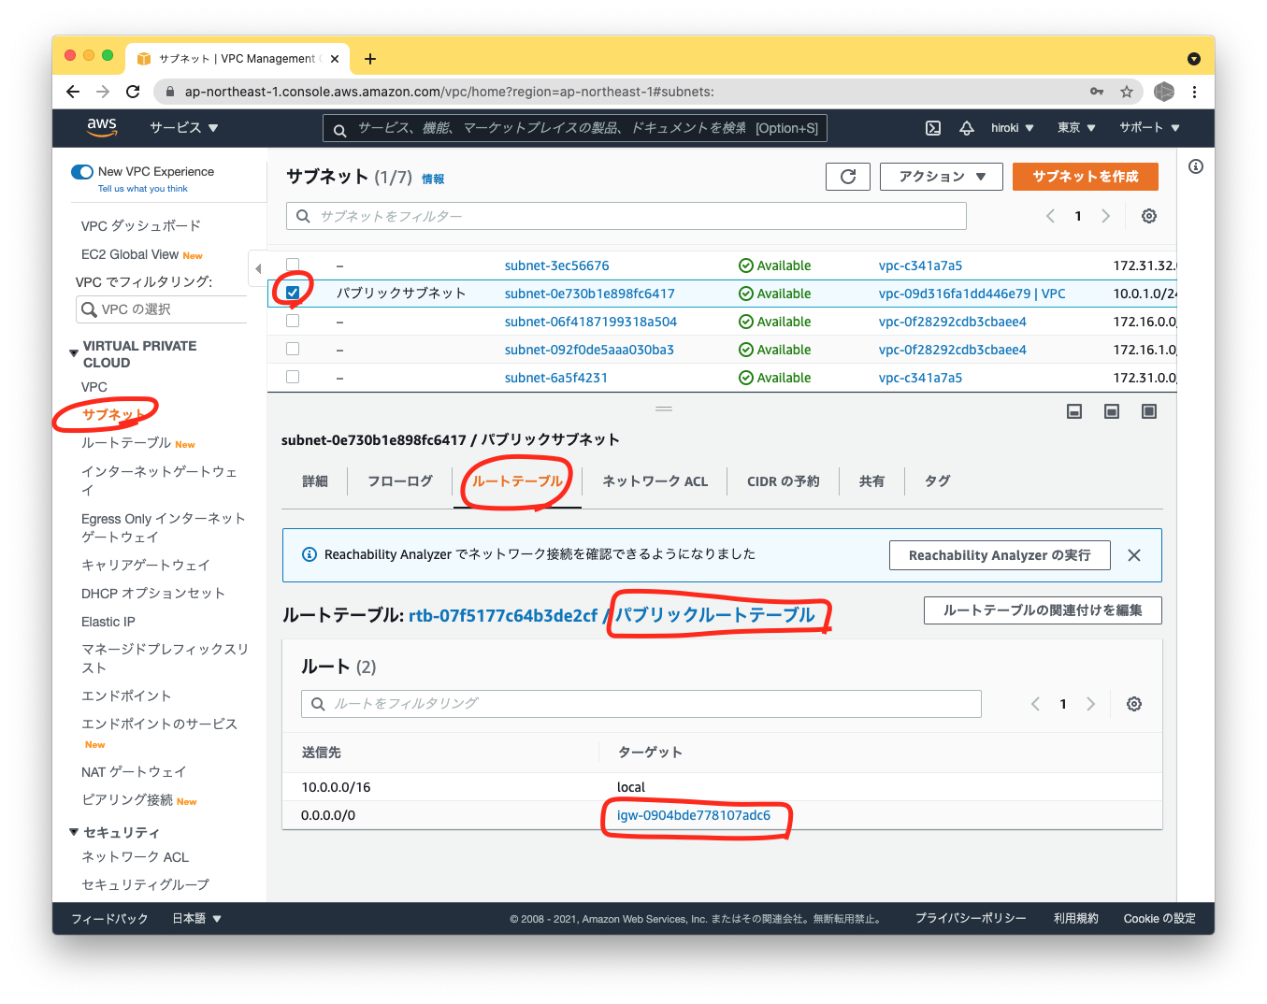Uncheck the パブリックサブネット row
The height and width of the screenshot is (1004, 1267).
click(293, 293)
